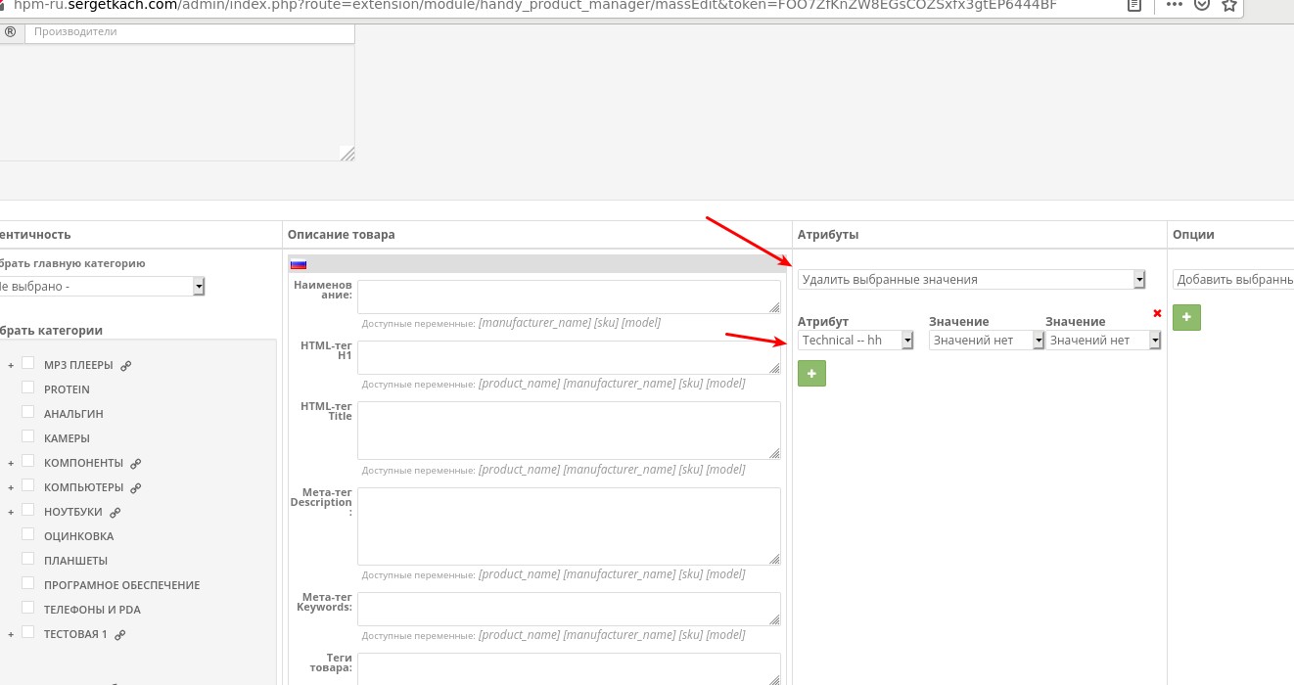The height and width of the screenshot is (685, 1294).
Task: Click the Производители search field
Action: pyautogui.click(x=188, y=32)
